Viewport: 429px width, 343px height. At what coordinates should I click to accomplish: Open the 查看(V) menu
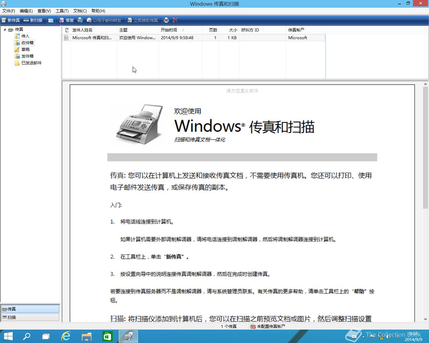tap(44, 11)
